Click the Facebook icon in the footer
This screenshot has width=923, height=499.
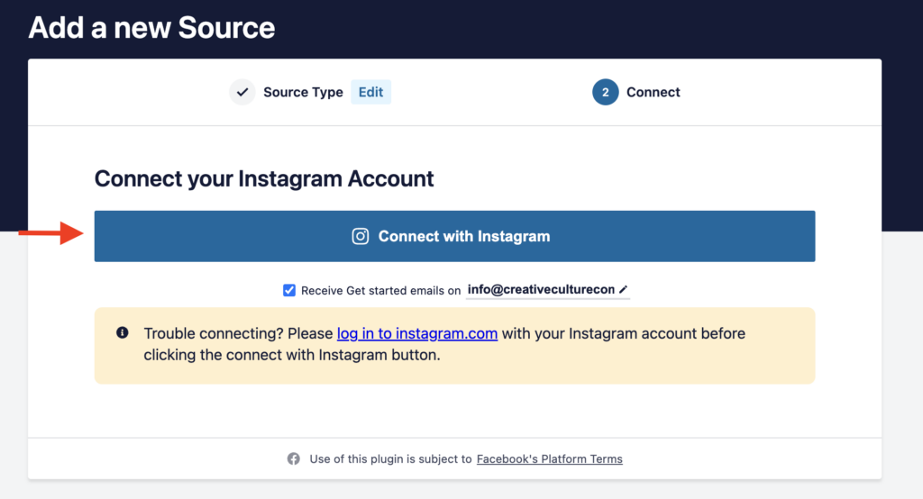coord(294,458)
